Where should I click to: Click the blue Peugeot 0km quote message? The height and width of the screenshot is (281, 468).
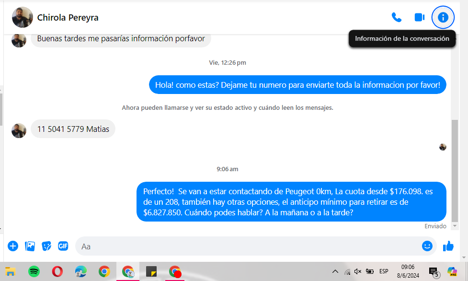click(x=291, y=202)
